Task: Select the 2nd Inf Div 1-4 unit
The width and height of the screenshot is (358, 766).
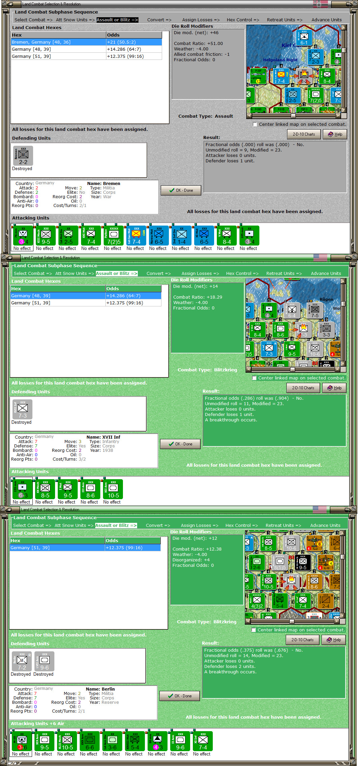Action: point(182,235)
